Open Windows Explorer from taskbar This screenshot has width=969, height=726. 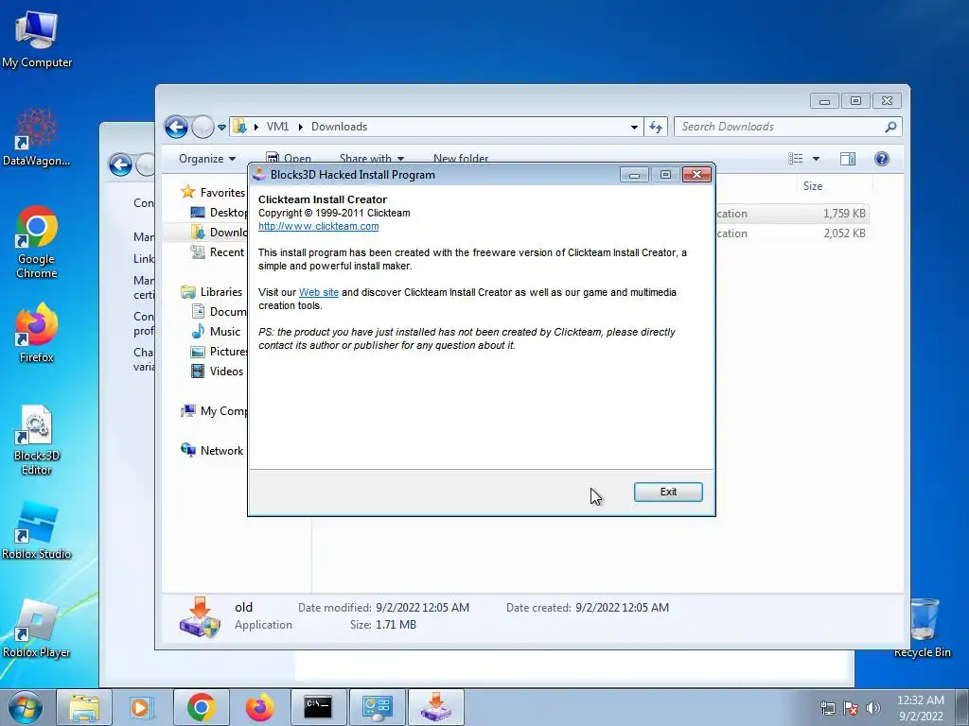click(x=84, y=707)
